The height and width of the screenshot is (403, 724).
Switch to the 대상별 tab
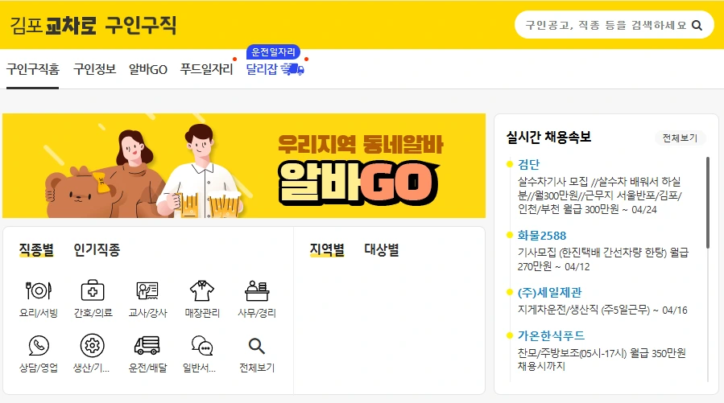coord(382,249)
